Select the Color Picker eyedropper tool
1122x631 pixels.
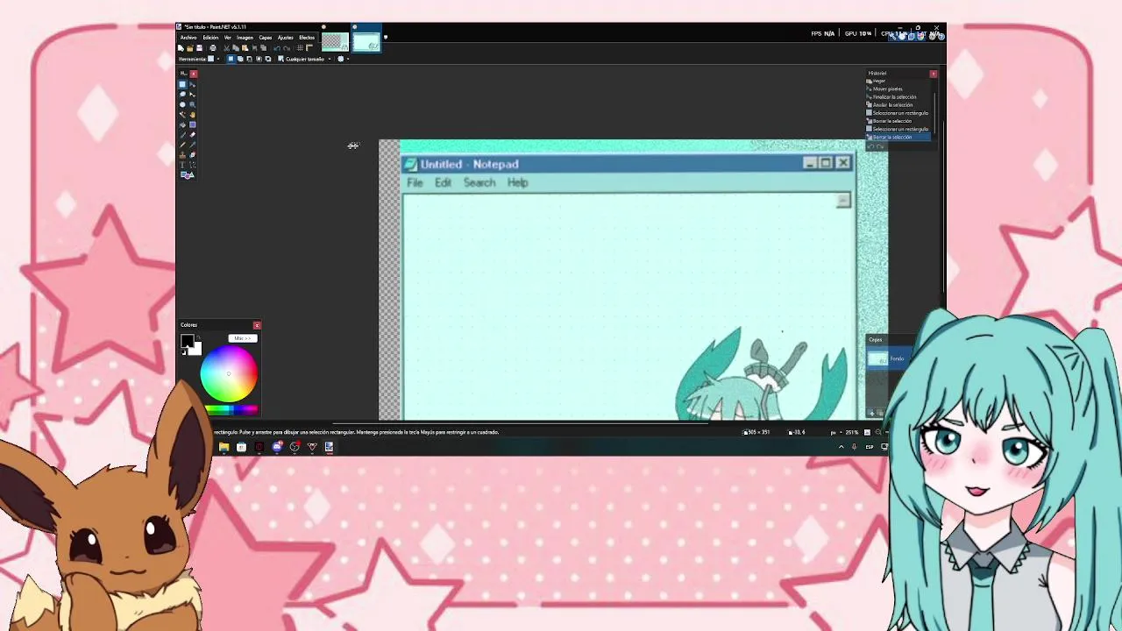(192, 145)
